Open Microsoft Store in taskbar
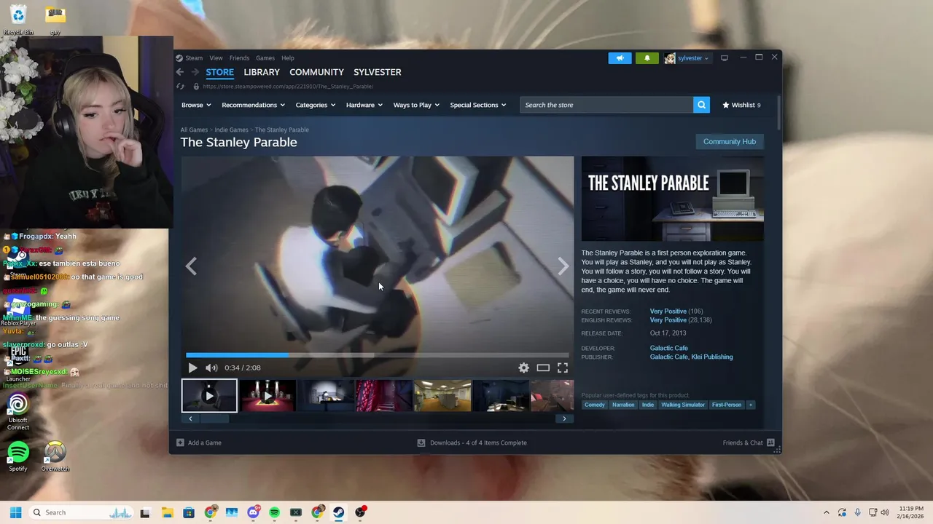Image resolution: width=933 pixels, height=524 pixels. (x=189, y=512)
